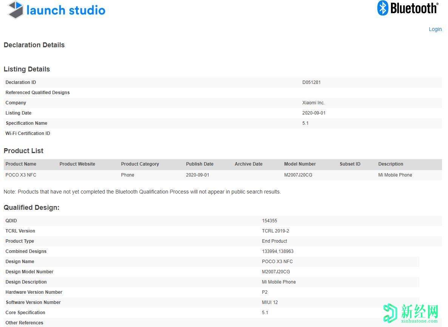Select Declaration ID value D051281
The image size is (448, 327).
311,82
